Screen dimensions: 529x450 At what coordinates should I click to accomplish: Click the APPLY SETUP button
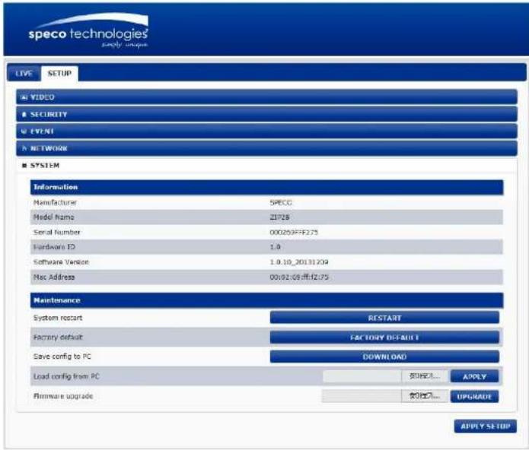point(486,426)
